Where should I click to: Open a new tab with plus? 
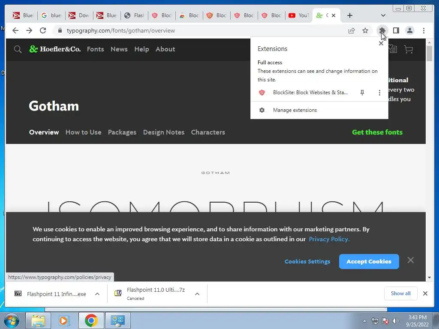[x=350, y=15]
